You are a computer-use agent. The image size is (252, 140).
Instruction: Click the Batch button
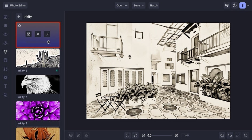(x=154, y=5)
